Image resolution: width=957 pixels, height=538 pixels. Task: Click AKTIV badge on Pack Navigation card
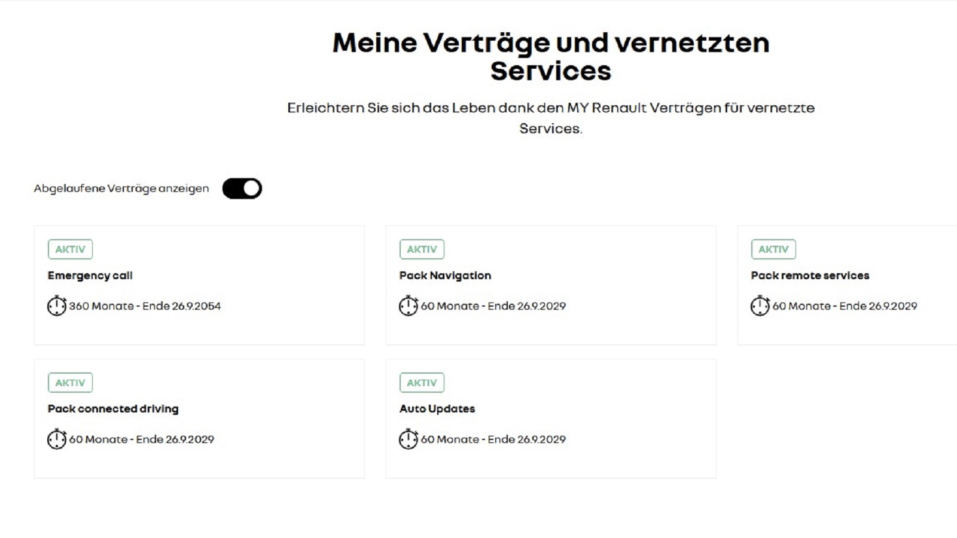click(x=422, y=249)
